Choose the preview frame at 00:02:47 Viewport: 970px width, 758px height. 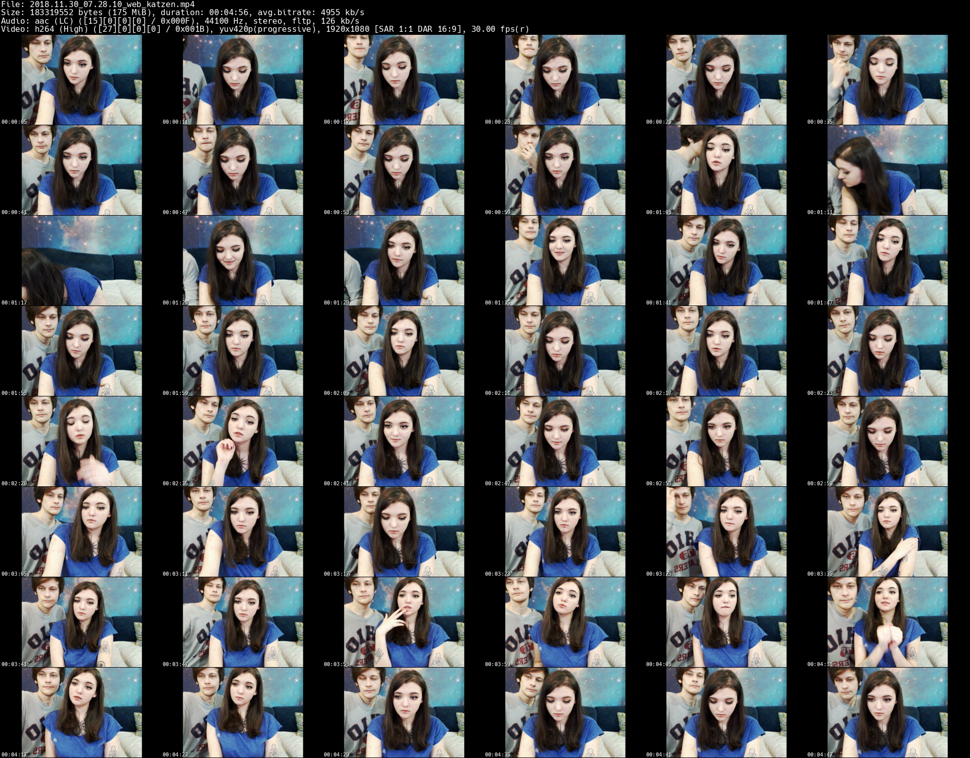coord(565,441)
